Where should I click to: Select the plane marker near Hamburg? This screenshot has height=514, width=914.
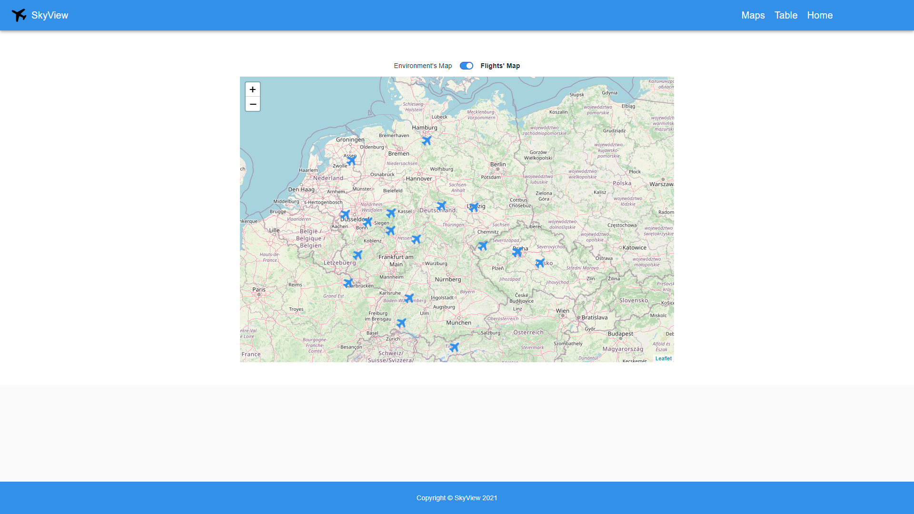coord(427,140)
